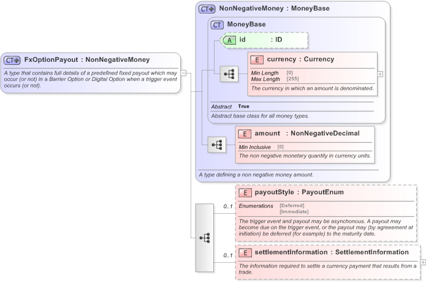Screen dimensions: 426x283
Task: Click the E icon of settlementInformation element
Action: 245,253
